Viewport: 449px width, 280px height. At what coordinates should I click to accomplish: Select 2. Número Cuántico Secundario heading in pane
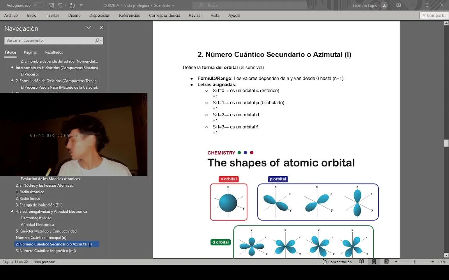click(57, 244)
